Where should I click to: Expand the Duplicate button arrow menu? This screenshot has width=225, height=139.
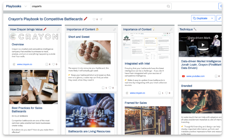pos(212,19)
